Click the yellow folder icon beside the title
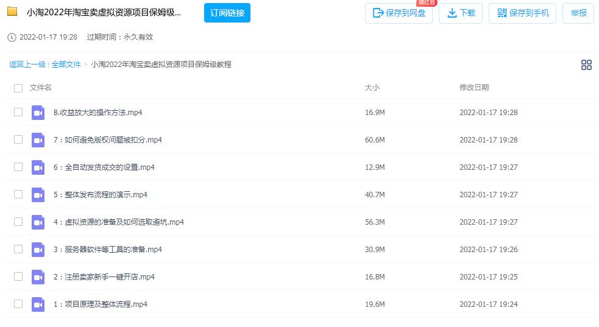Screen dimensions: 599x327 pyautogui.click(x=12, y=12)
